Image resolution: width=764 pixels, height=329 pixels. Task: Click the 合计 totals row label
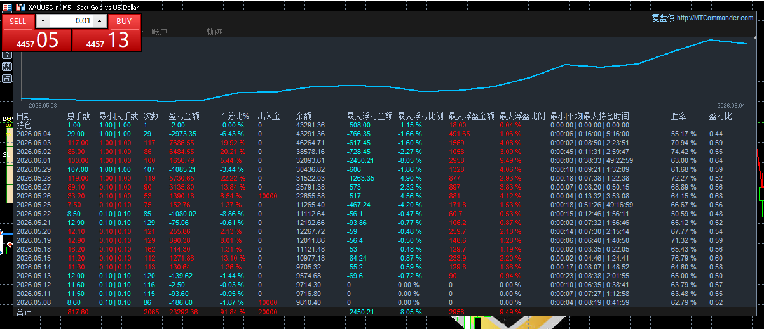(x=24, y=312)
